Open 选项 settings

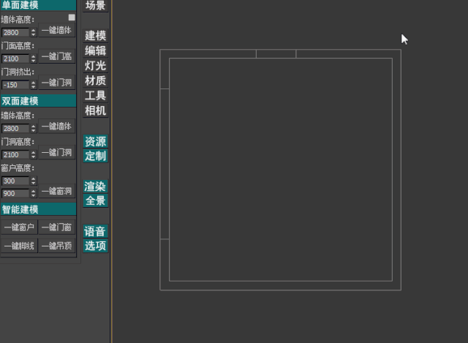[x=96, y=246]
